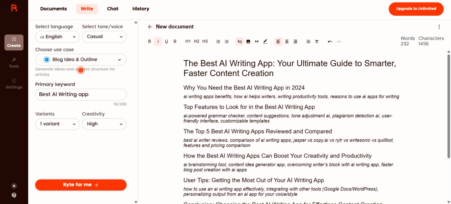Toggle italic formatting
451x204 pixels.
[x=158, y=42]
